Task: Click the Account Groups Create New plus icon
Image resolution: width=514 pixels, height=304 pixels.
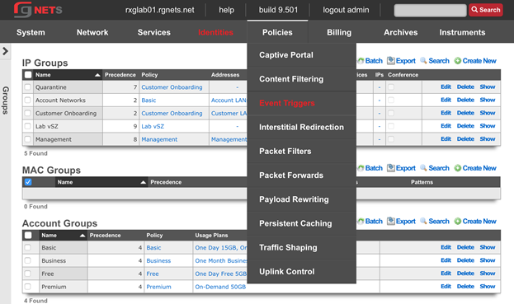Action: coord(458,222)
